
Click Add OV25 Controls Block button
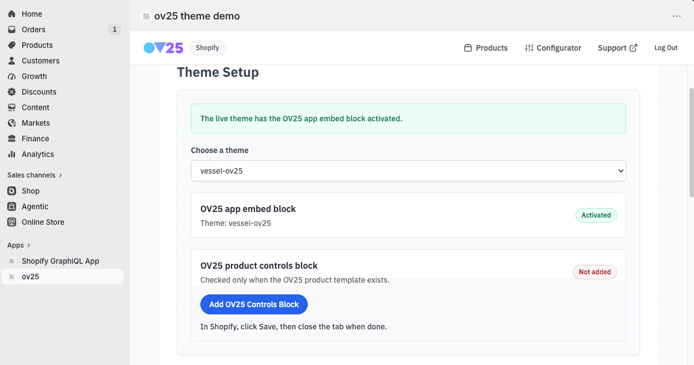click(254, 304)
